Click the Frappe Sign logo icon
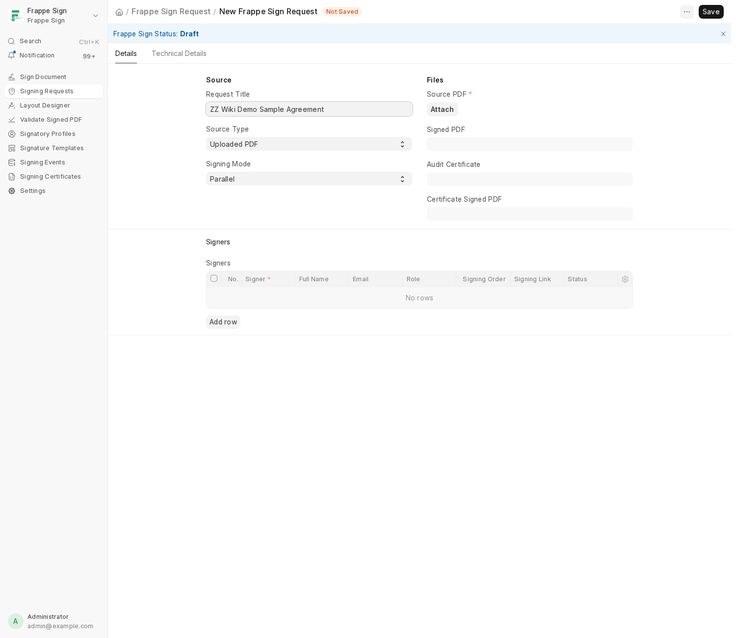This screenshot has height=638, width=736. point(16,16)
